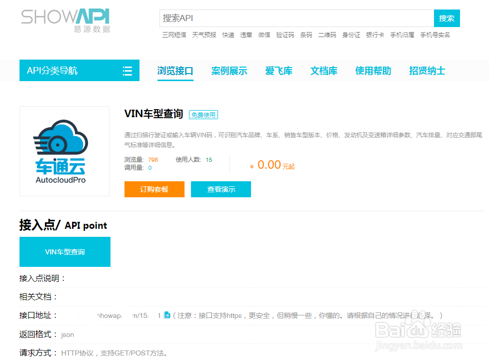Viewport: 489px width, 362px height.
Task: Open the 三网短信 quick link
Action: tap(173, 35)
